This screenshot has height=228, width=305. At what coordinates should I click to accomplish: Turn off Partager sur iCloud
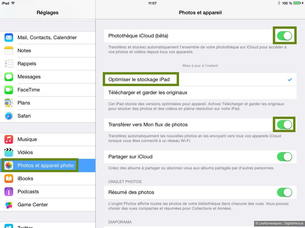[284, 157]
